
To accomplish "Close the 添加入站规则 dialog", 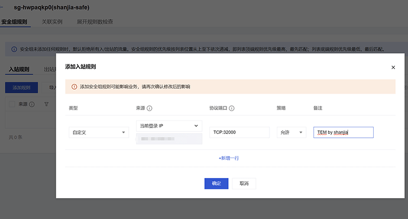I will coord(393,67).
